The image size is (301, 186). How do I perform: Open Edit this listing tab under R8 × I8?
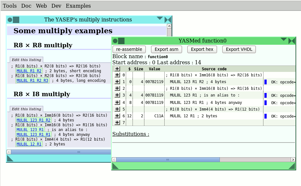(x=27, y=109)
